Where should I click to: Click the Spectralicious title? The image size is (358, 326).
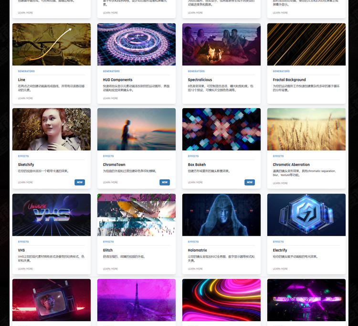pyautogui.click(x=200, y=80)
